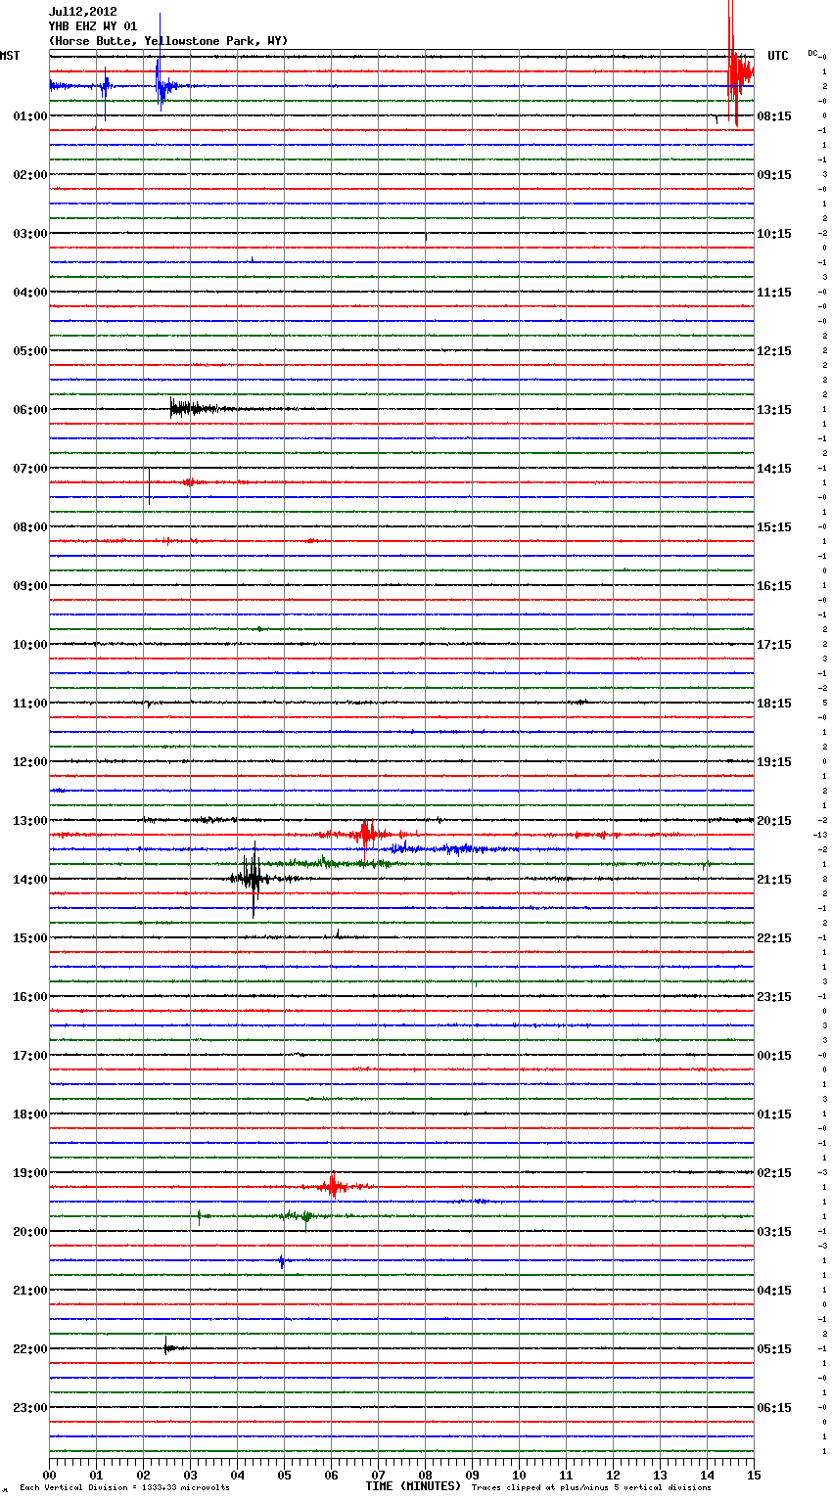832x1501 pixels.
Task: Click the 07:00 MST row label
Action: [29, 469]
